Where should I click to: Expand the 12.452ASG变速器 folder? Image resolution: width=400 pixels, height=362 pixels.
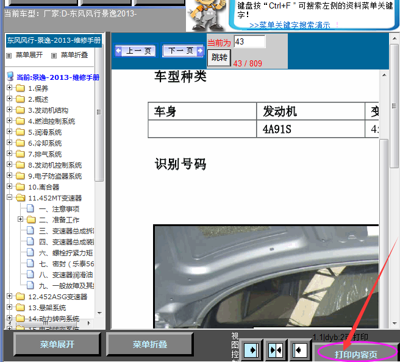click(x=9, y=296)
